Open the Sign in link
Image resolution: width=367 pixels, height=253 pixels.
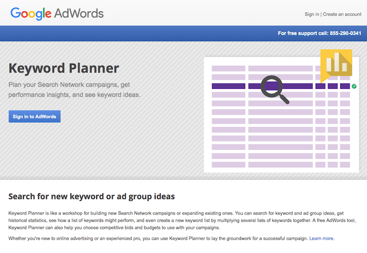point(312,14)
